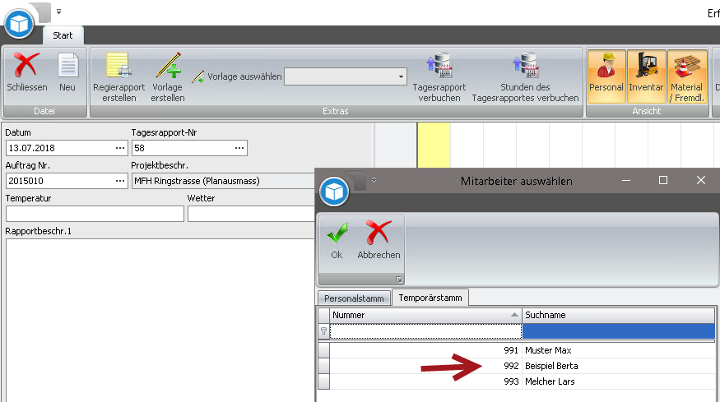Click the filter row funnel icon

coord(323,330)
